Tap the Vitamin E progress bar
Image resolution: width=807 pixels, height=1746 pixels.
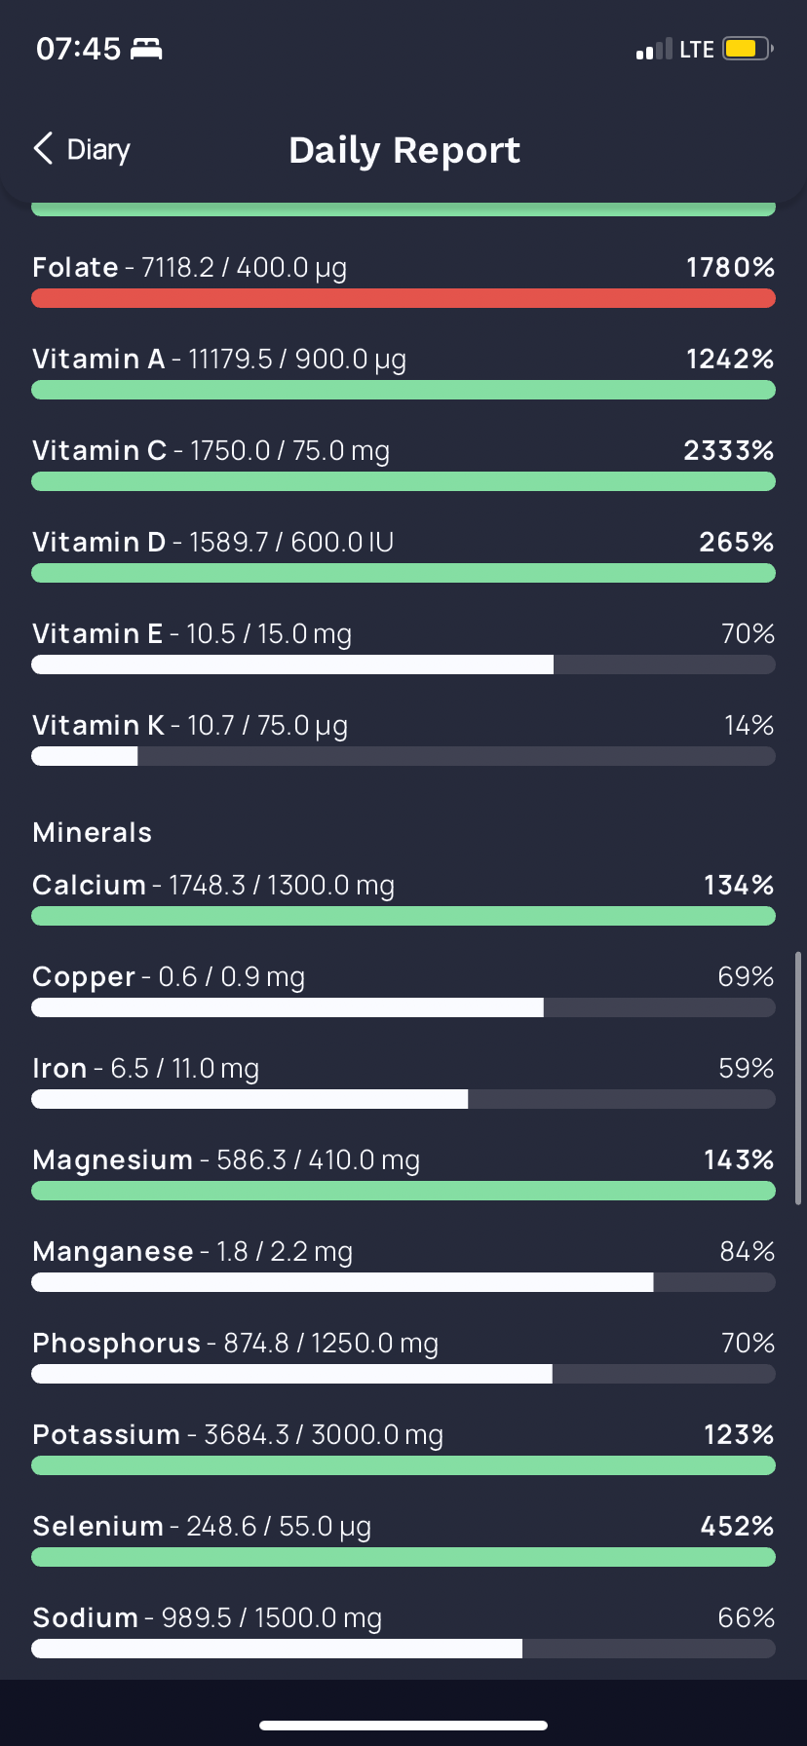[x=403, y=664]
